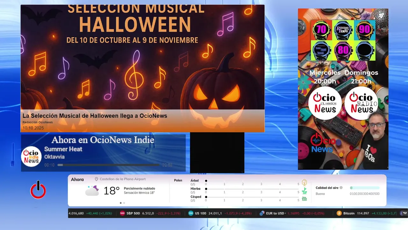Select the second weather page dot

coord(124,203)
